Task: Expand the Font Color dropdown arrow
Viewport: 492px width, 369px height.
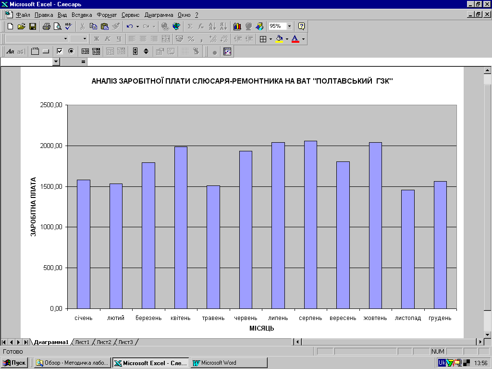Action: [303, 39]
